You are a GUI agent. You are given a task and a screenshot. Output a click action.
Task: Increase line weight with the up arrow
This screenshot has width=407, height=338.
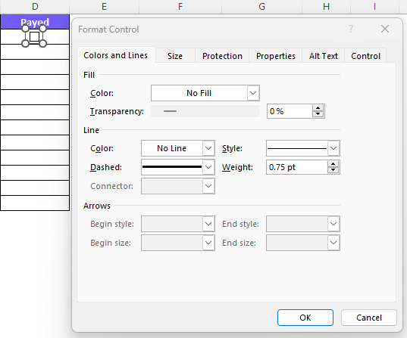tap(333, 164)
